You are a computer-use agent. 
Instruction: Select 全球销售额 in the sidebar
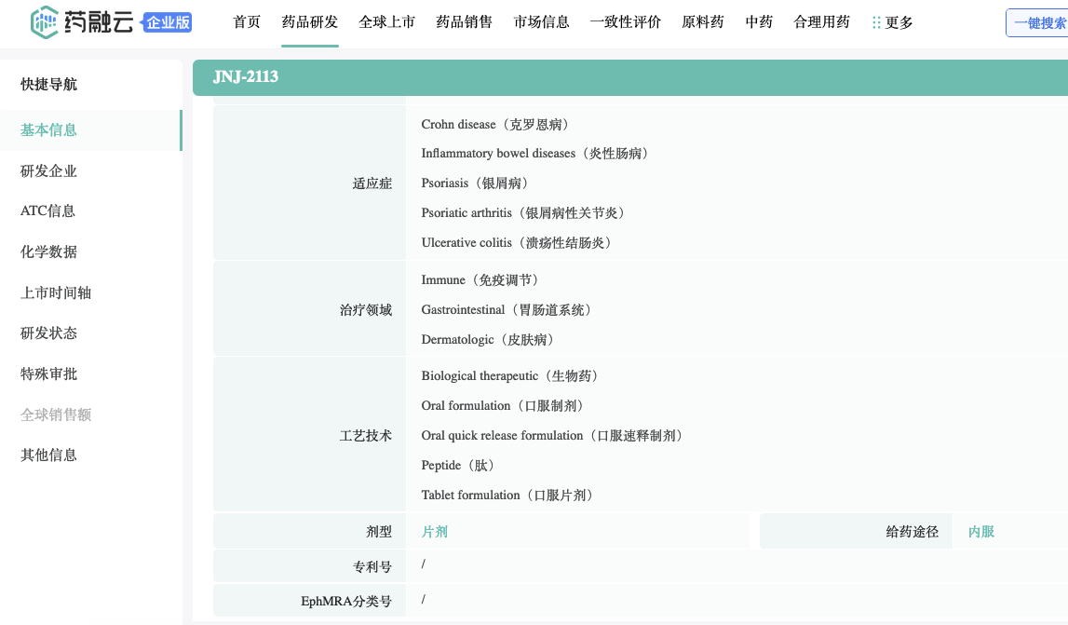click(x=56, y=414)
